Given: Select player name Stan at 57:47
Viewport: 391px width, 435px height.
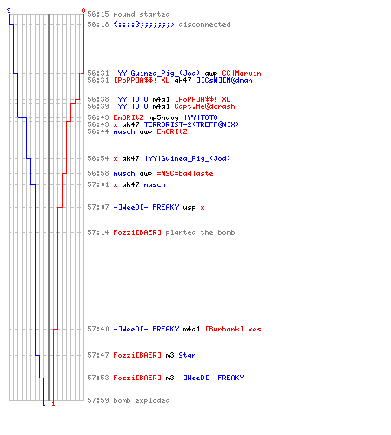Looking at the screenshot, I should click(x=187, y=355).
